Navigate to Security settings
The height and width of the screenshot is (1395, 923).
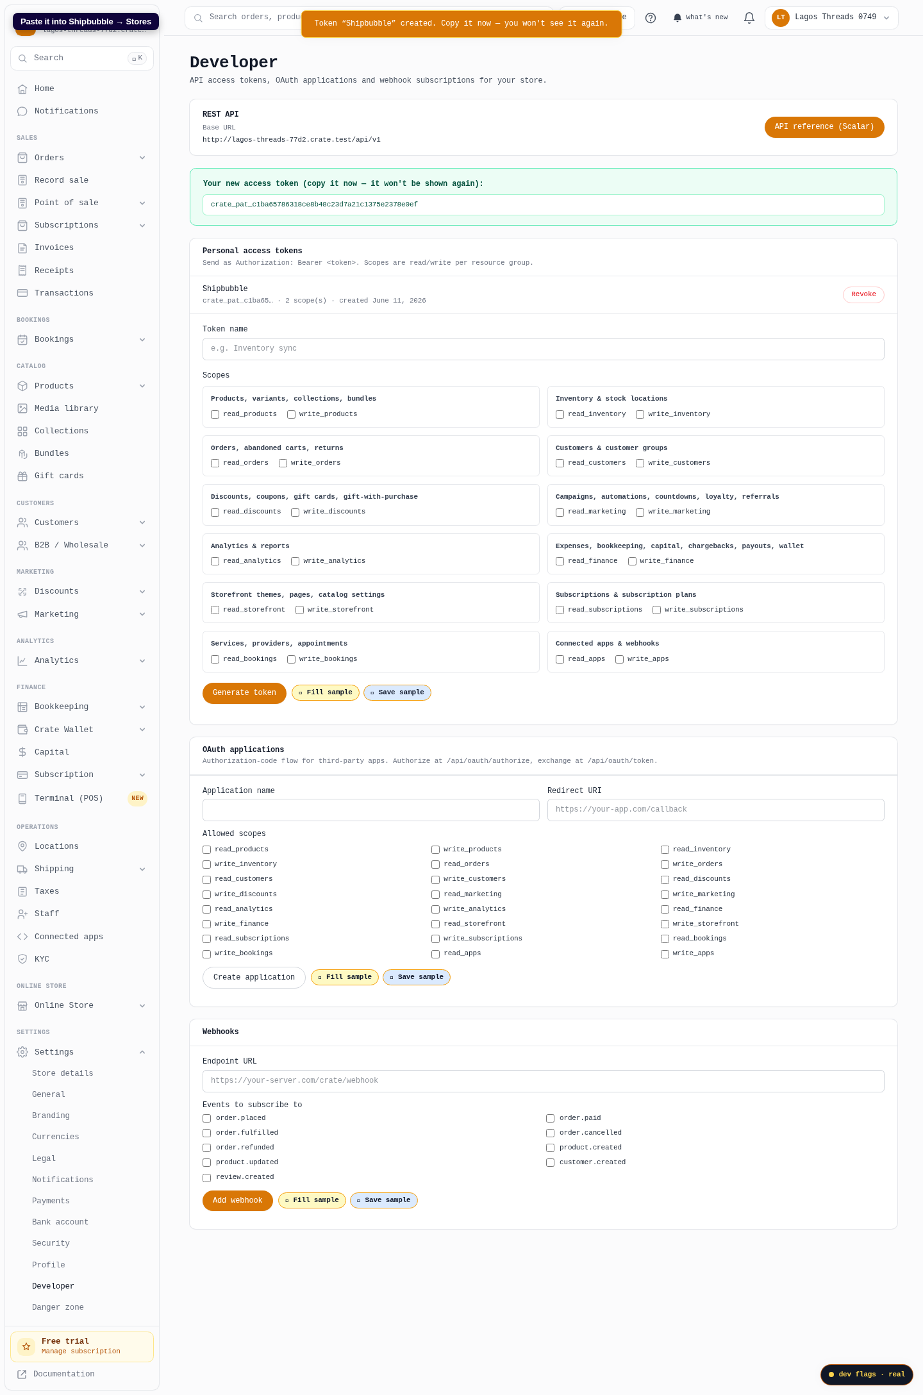tap(51, 1243)
